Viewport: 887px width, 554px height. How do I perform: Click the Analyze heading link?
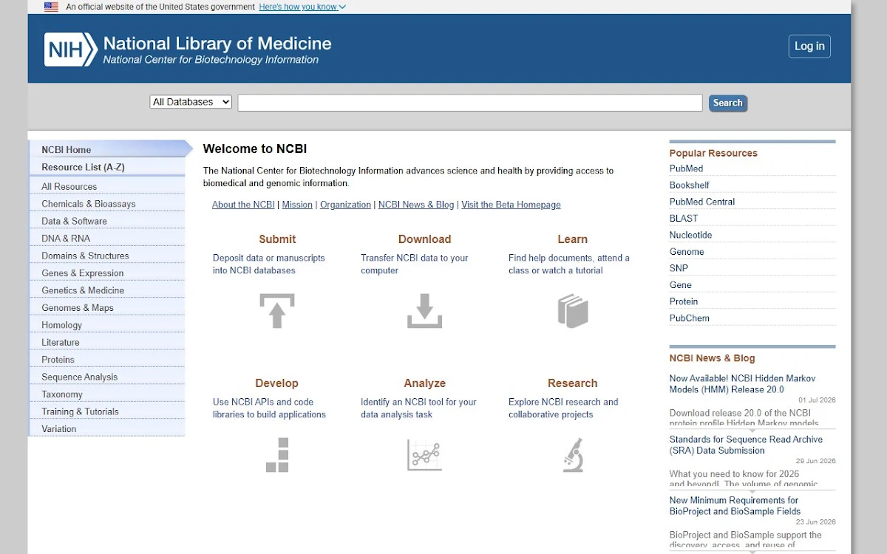click(x=424, y=383)
